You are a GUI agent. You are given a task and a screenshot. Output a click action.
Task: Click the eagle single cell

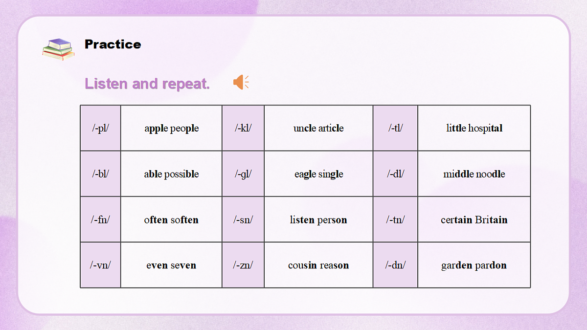pos(318,174)
